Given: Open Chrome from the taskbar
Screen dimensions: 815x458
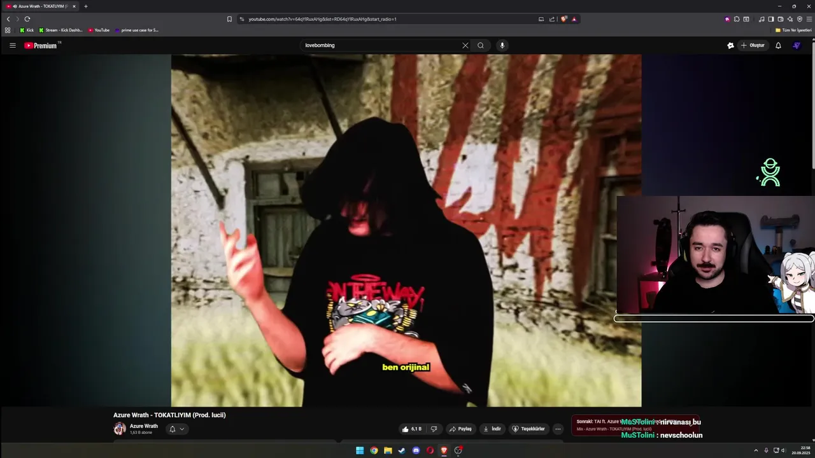Looking at the screenshot, I should [374, 450].
